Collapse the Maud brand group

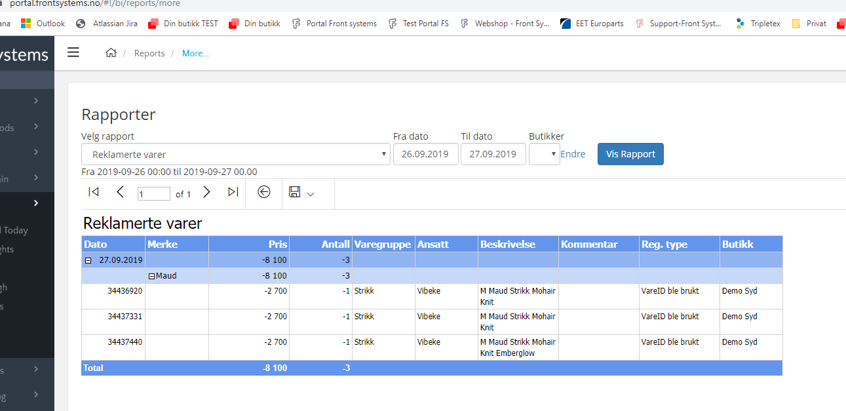(151, 276)
